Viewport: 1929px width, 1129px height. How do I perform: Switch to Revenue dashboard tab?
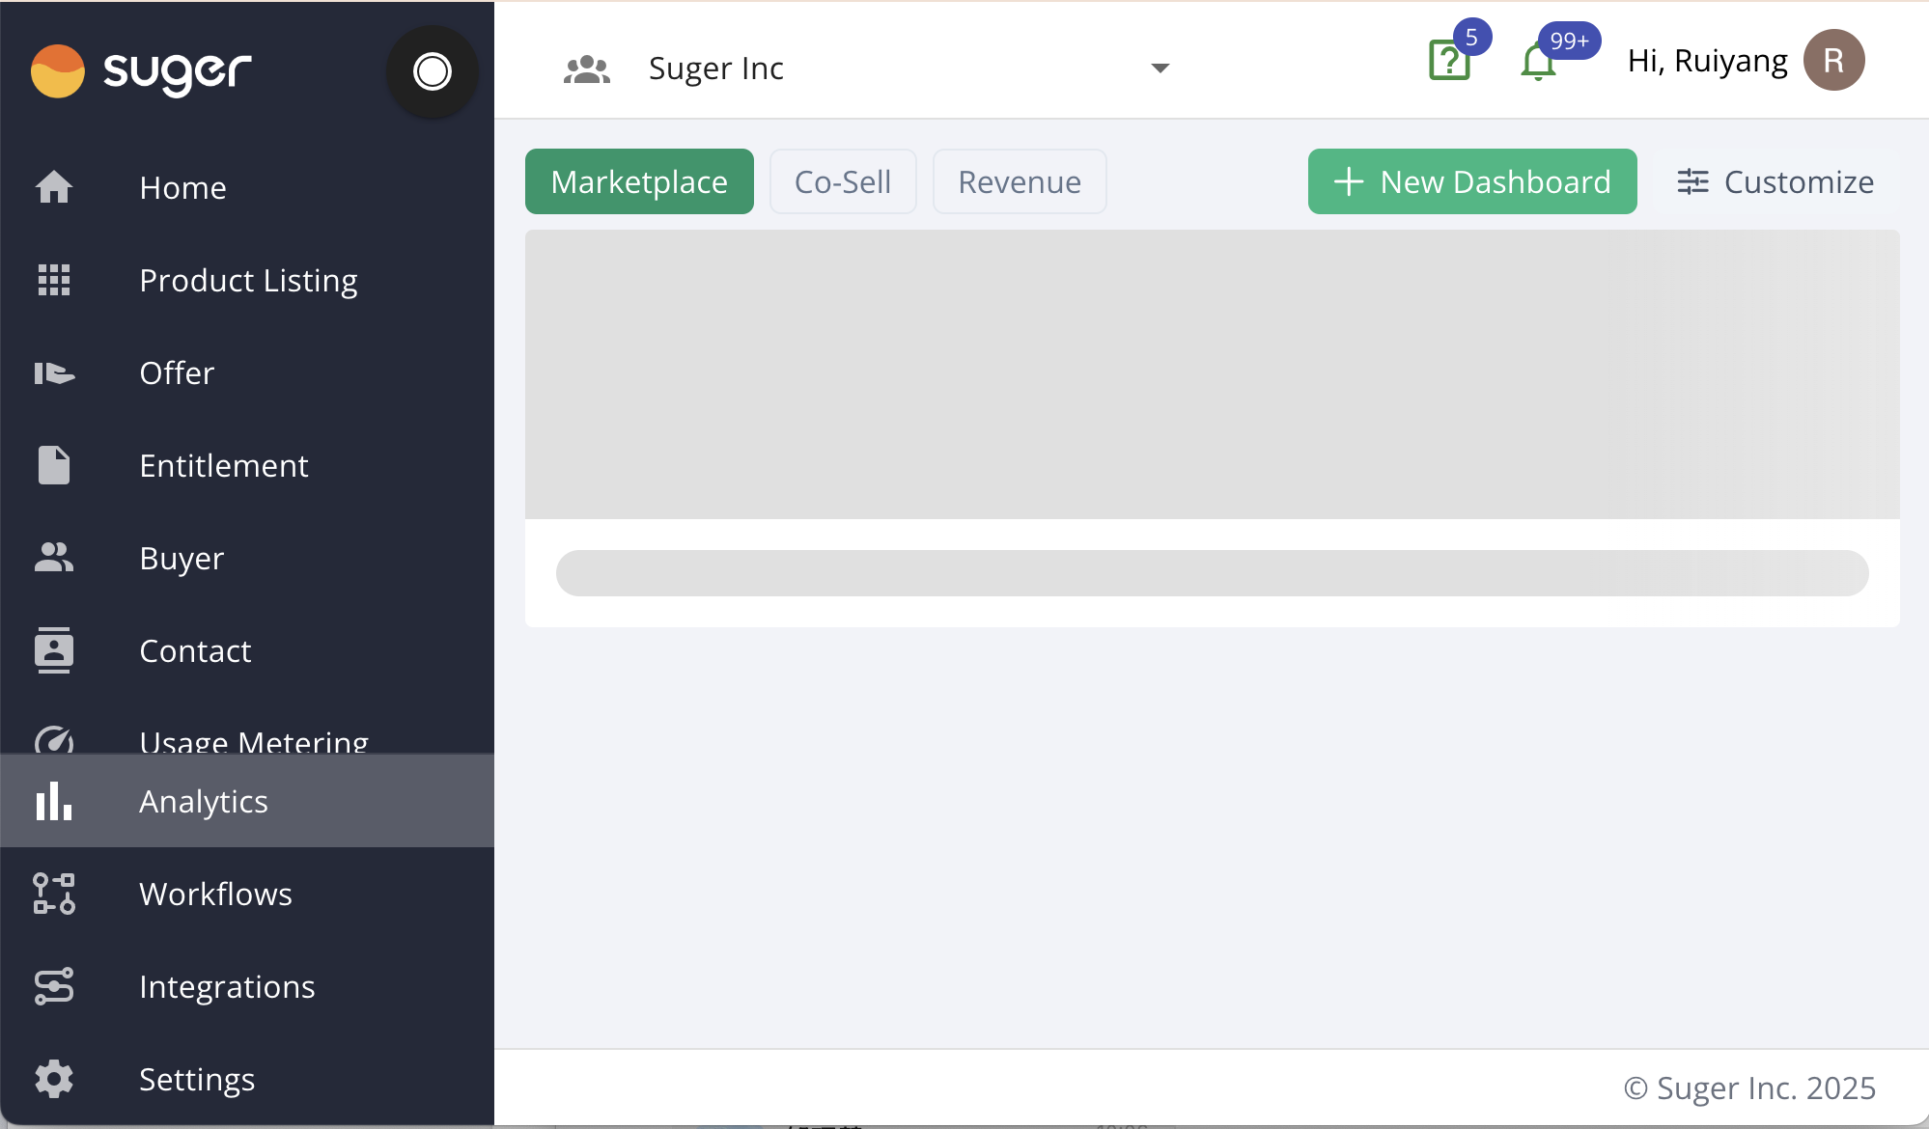coord(1019,181)
